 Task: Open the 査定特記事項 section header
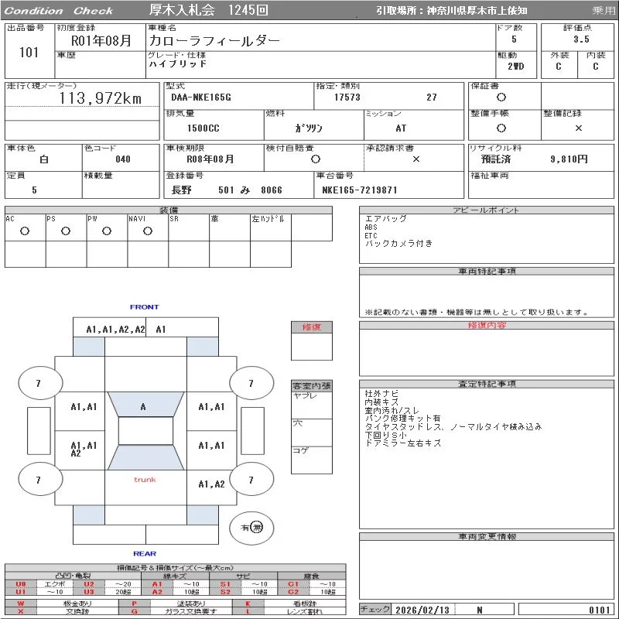click(486, 384)
